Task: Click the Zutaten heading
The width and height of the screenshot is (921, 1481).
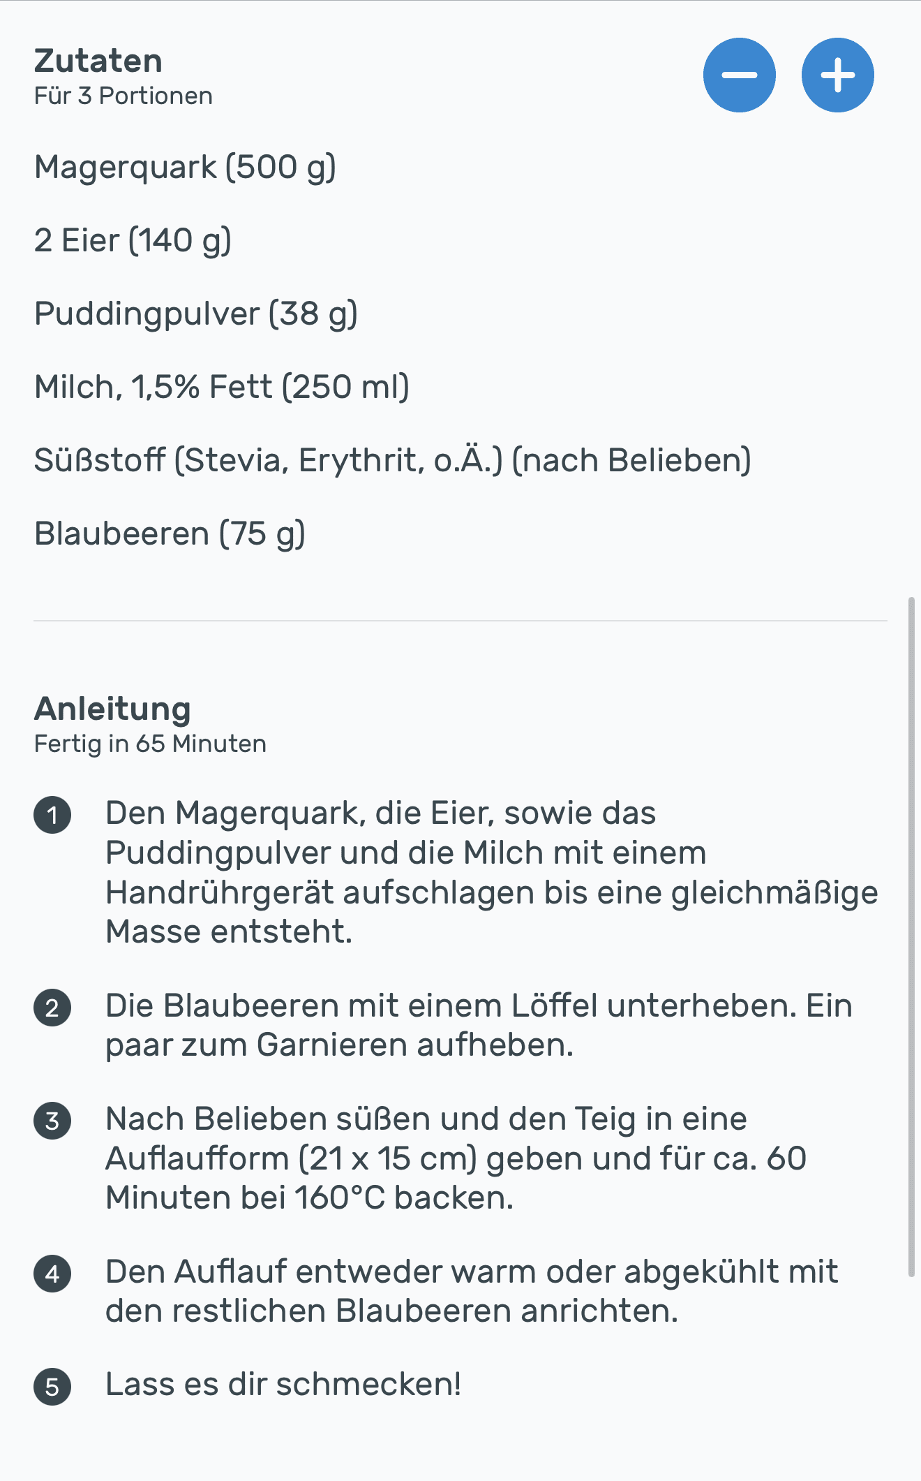Action: [x=98, y=61]
